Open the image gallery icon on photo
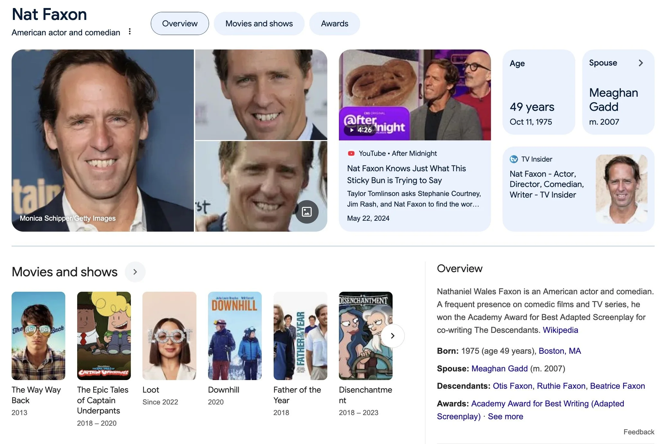This screenshot has width=663, height=444. point(307,212)
